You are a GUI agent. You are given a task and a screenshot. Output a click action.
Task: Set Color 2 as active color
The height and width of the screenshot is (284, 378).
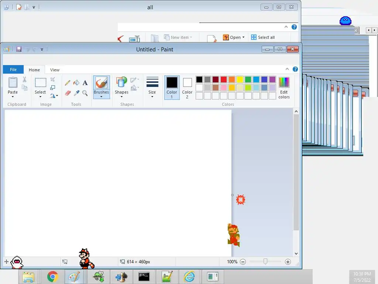click(187, 87)
